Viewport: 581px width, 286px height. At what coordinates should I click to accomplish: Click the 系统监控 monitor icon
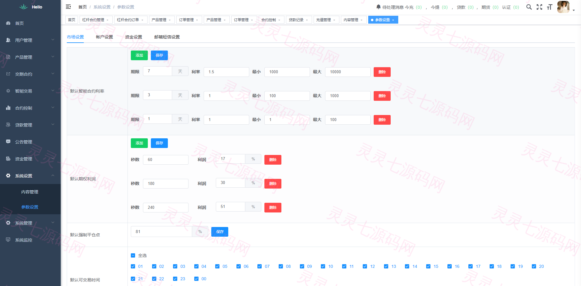(8, 240)
